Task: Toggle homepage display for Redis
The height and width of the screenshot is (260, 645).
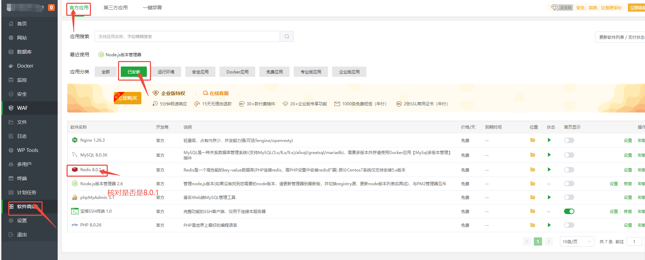Action: (x=569, y=170)
